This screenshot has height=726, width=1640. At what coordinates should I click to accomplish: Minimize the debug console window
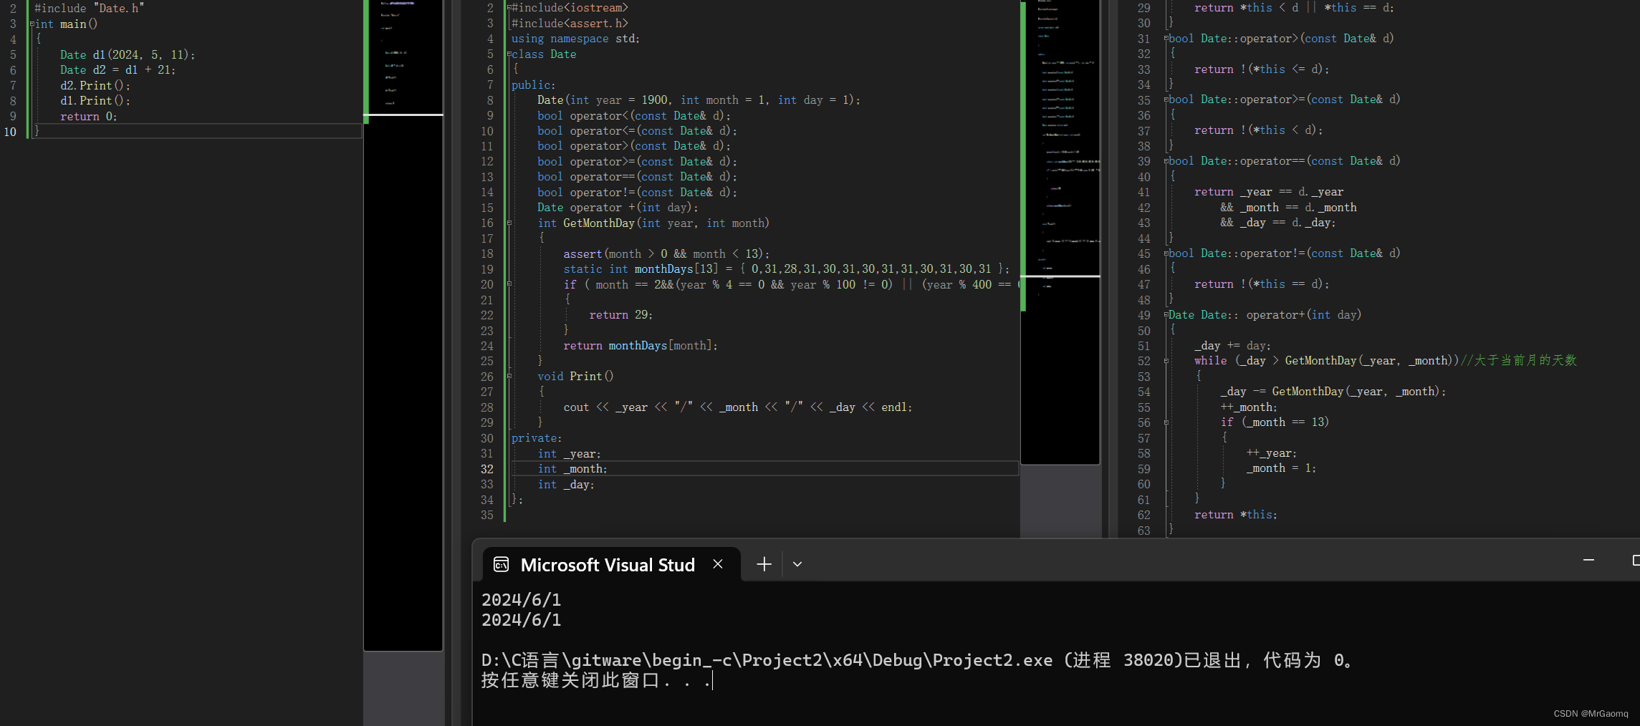(x=1588, y=560)
